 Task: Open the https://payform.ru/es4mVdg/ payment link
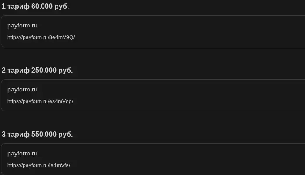point(40,101)
